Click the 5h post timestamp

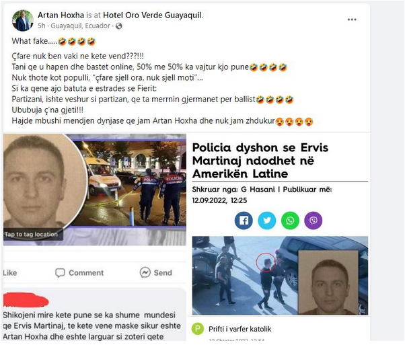41,26
